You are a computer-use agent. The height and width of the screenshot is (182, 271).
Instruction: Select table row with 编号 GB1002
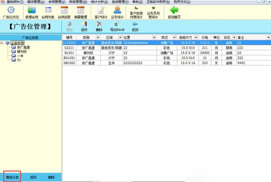[x=69, y=63]
